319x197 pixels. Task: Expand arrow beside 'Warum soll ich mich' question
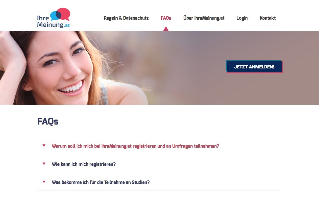click(x=44, y=146)
